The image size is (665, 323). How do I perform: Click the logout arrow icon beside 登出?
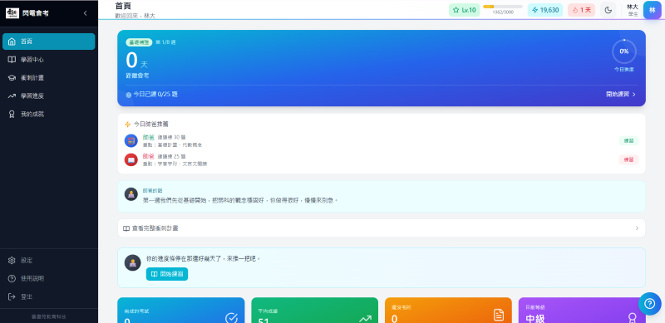click(12, 296)
